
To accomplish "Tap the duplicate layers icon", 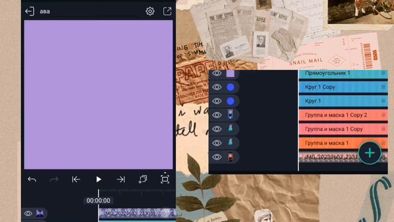I will pyautogui.click(x=143, y=179).
